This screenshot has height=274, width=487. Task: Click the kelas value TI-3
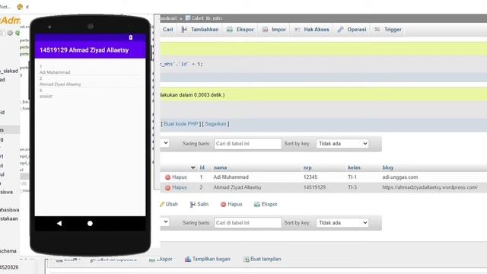(x=352, y=187)
